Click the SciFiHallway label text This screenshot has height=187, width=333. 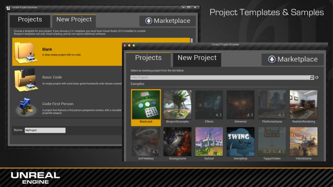point(146,158)
